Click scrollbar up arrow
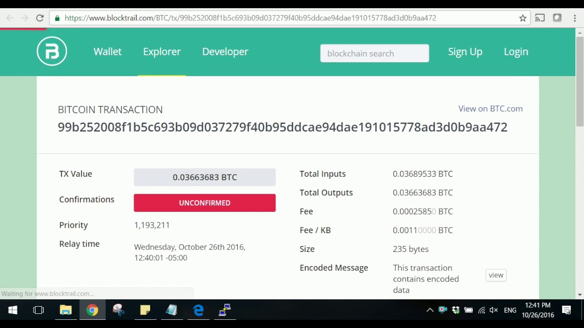The height and width of the screenshot is (328, 584). click(x=580, y=32)
